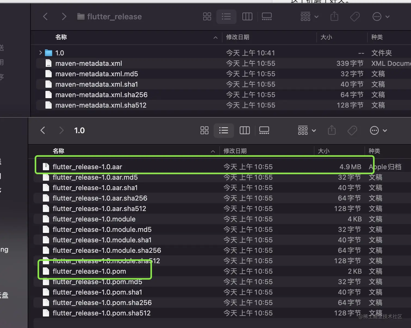This screenshot has height=328, width=411.
Task: Select file maven-metadata.xml.md5
Action: click(96, 74)
